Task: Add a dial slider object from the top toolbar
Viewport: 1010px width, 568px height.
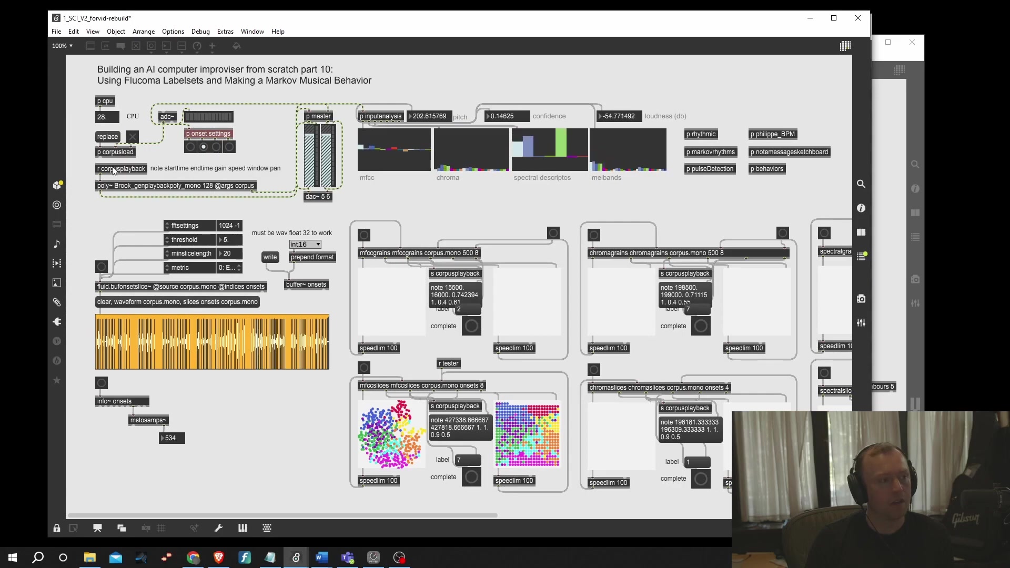Action: [197, 46]
